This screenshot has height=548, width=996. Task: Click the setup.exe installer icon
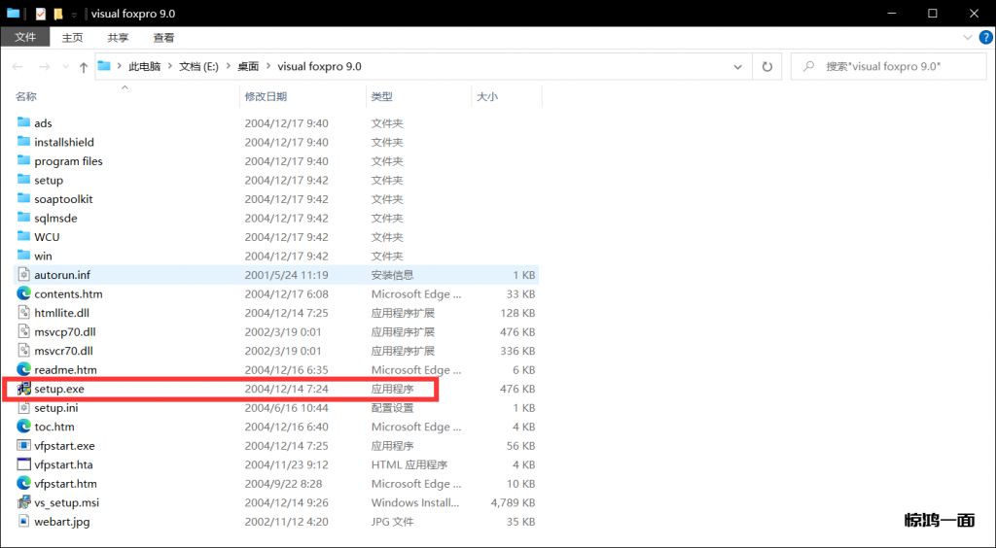coord(24,389)
